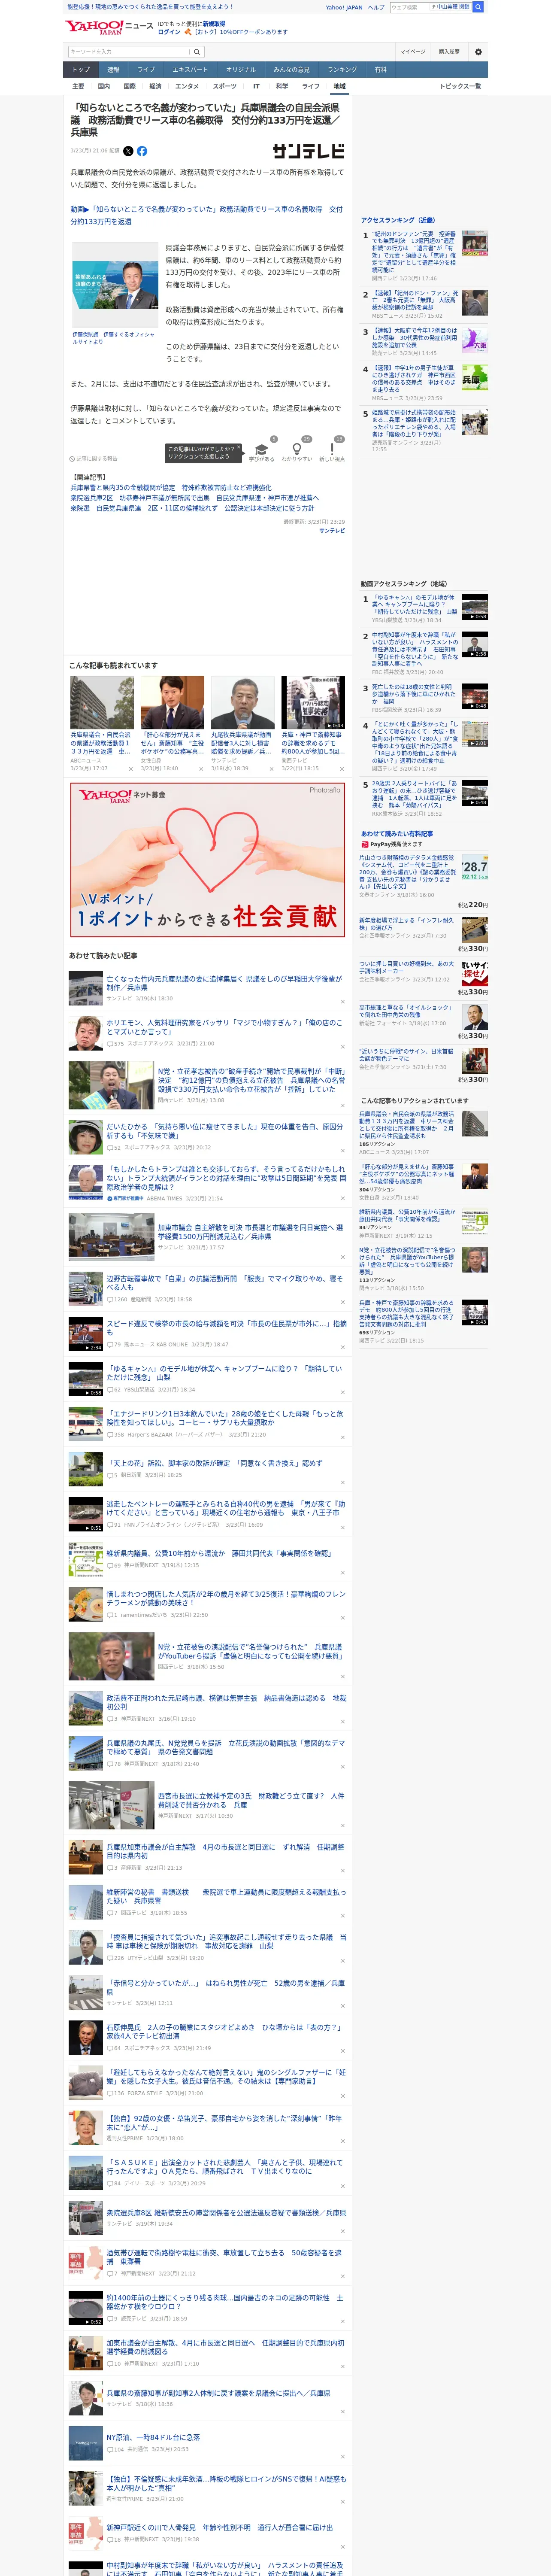551x2576 pixels.
Task: Switch to the 経済 category
Action: (x=155, y=86)
